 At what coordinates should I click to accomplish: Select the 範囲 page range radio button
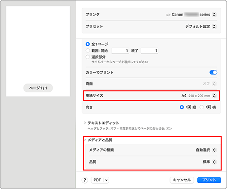tap(88, 51)
